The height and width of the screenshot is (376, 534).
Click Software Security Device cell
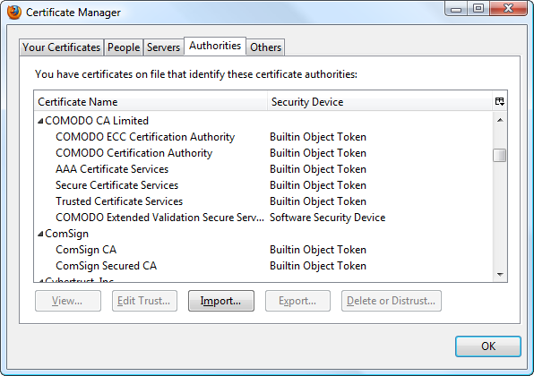tap(328, 218)
